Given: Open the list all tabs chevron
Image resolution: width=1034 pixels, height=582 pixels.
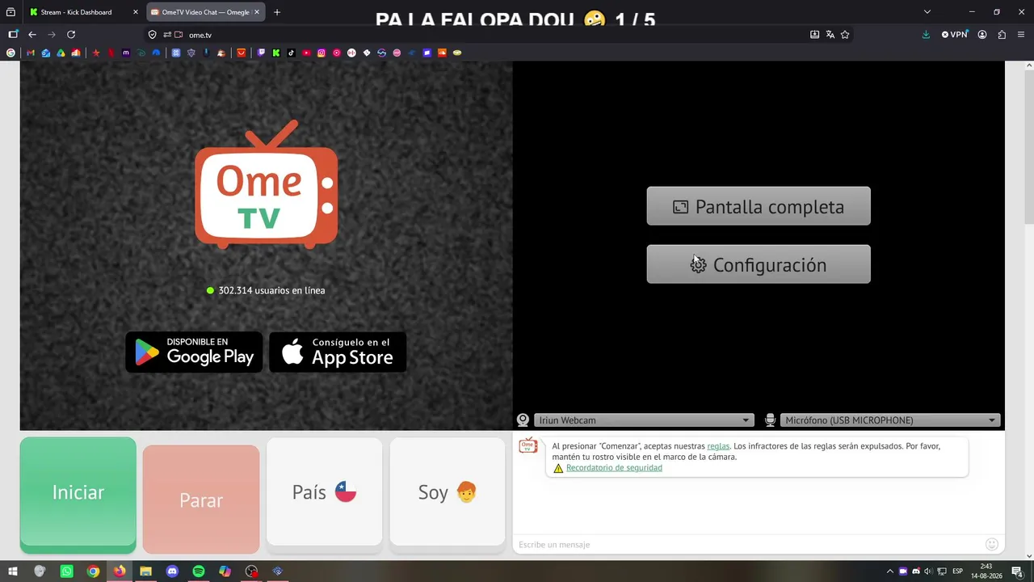Looking at the screenshot, I should 927,12.
